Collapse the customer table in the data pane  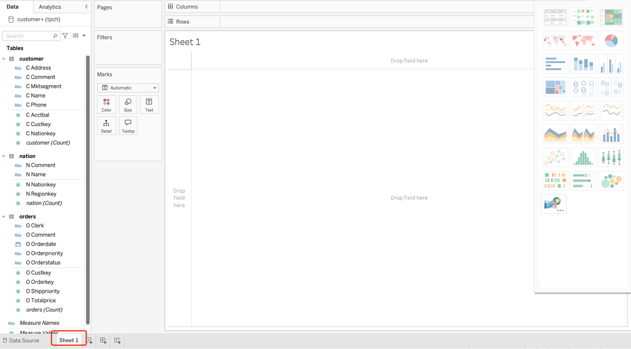(4, 58)
